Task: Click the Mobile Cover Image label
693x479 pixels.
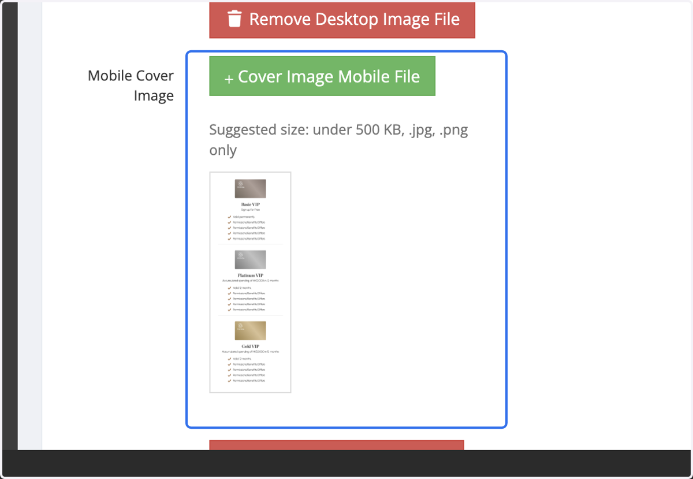Action: pyautogui.click(x=131, y=86)
